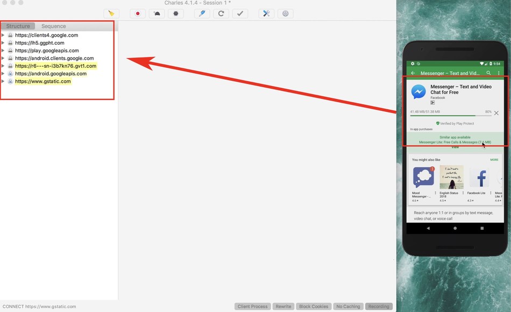
Task: Open the Tools wrench icon
Action: pos(266,13)
